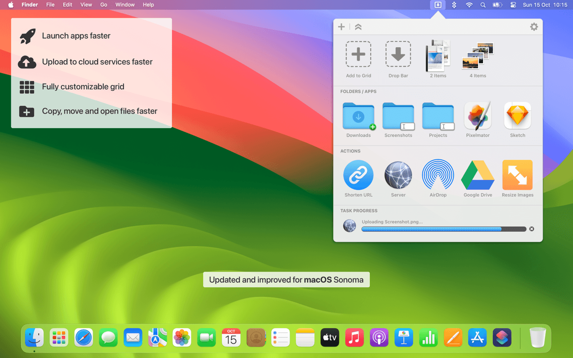Image resolution: width=573 pixels, height=358 pixels.
Task: Open Launchpad from the Dock
Action: click(x=59, y=338)
